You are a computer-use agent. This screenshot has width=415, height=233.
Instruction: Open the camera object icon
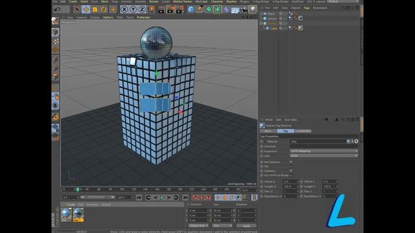coord(244,10)
